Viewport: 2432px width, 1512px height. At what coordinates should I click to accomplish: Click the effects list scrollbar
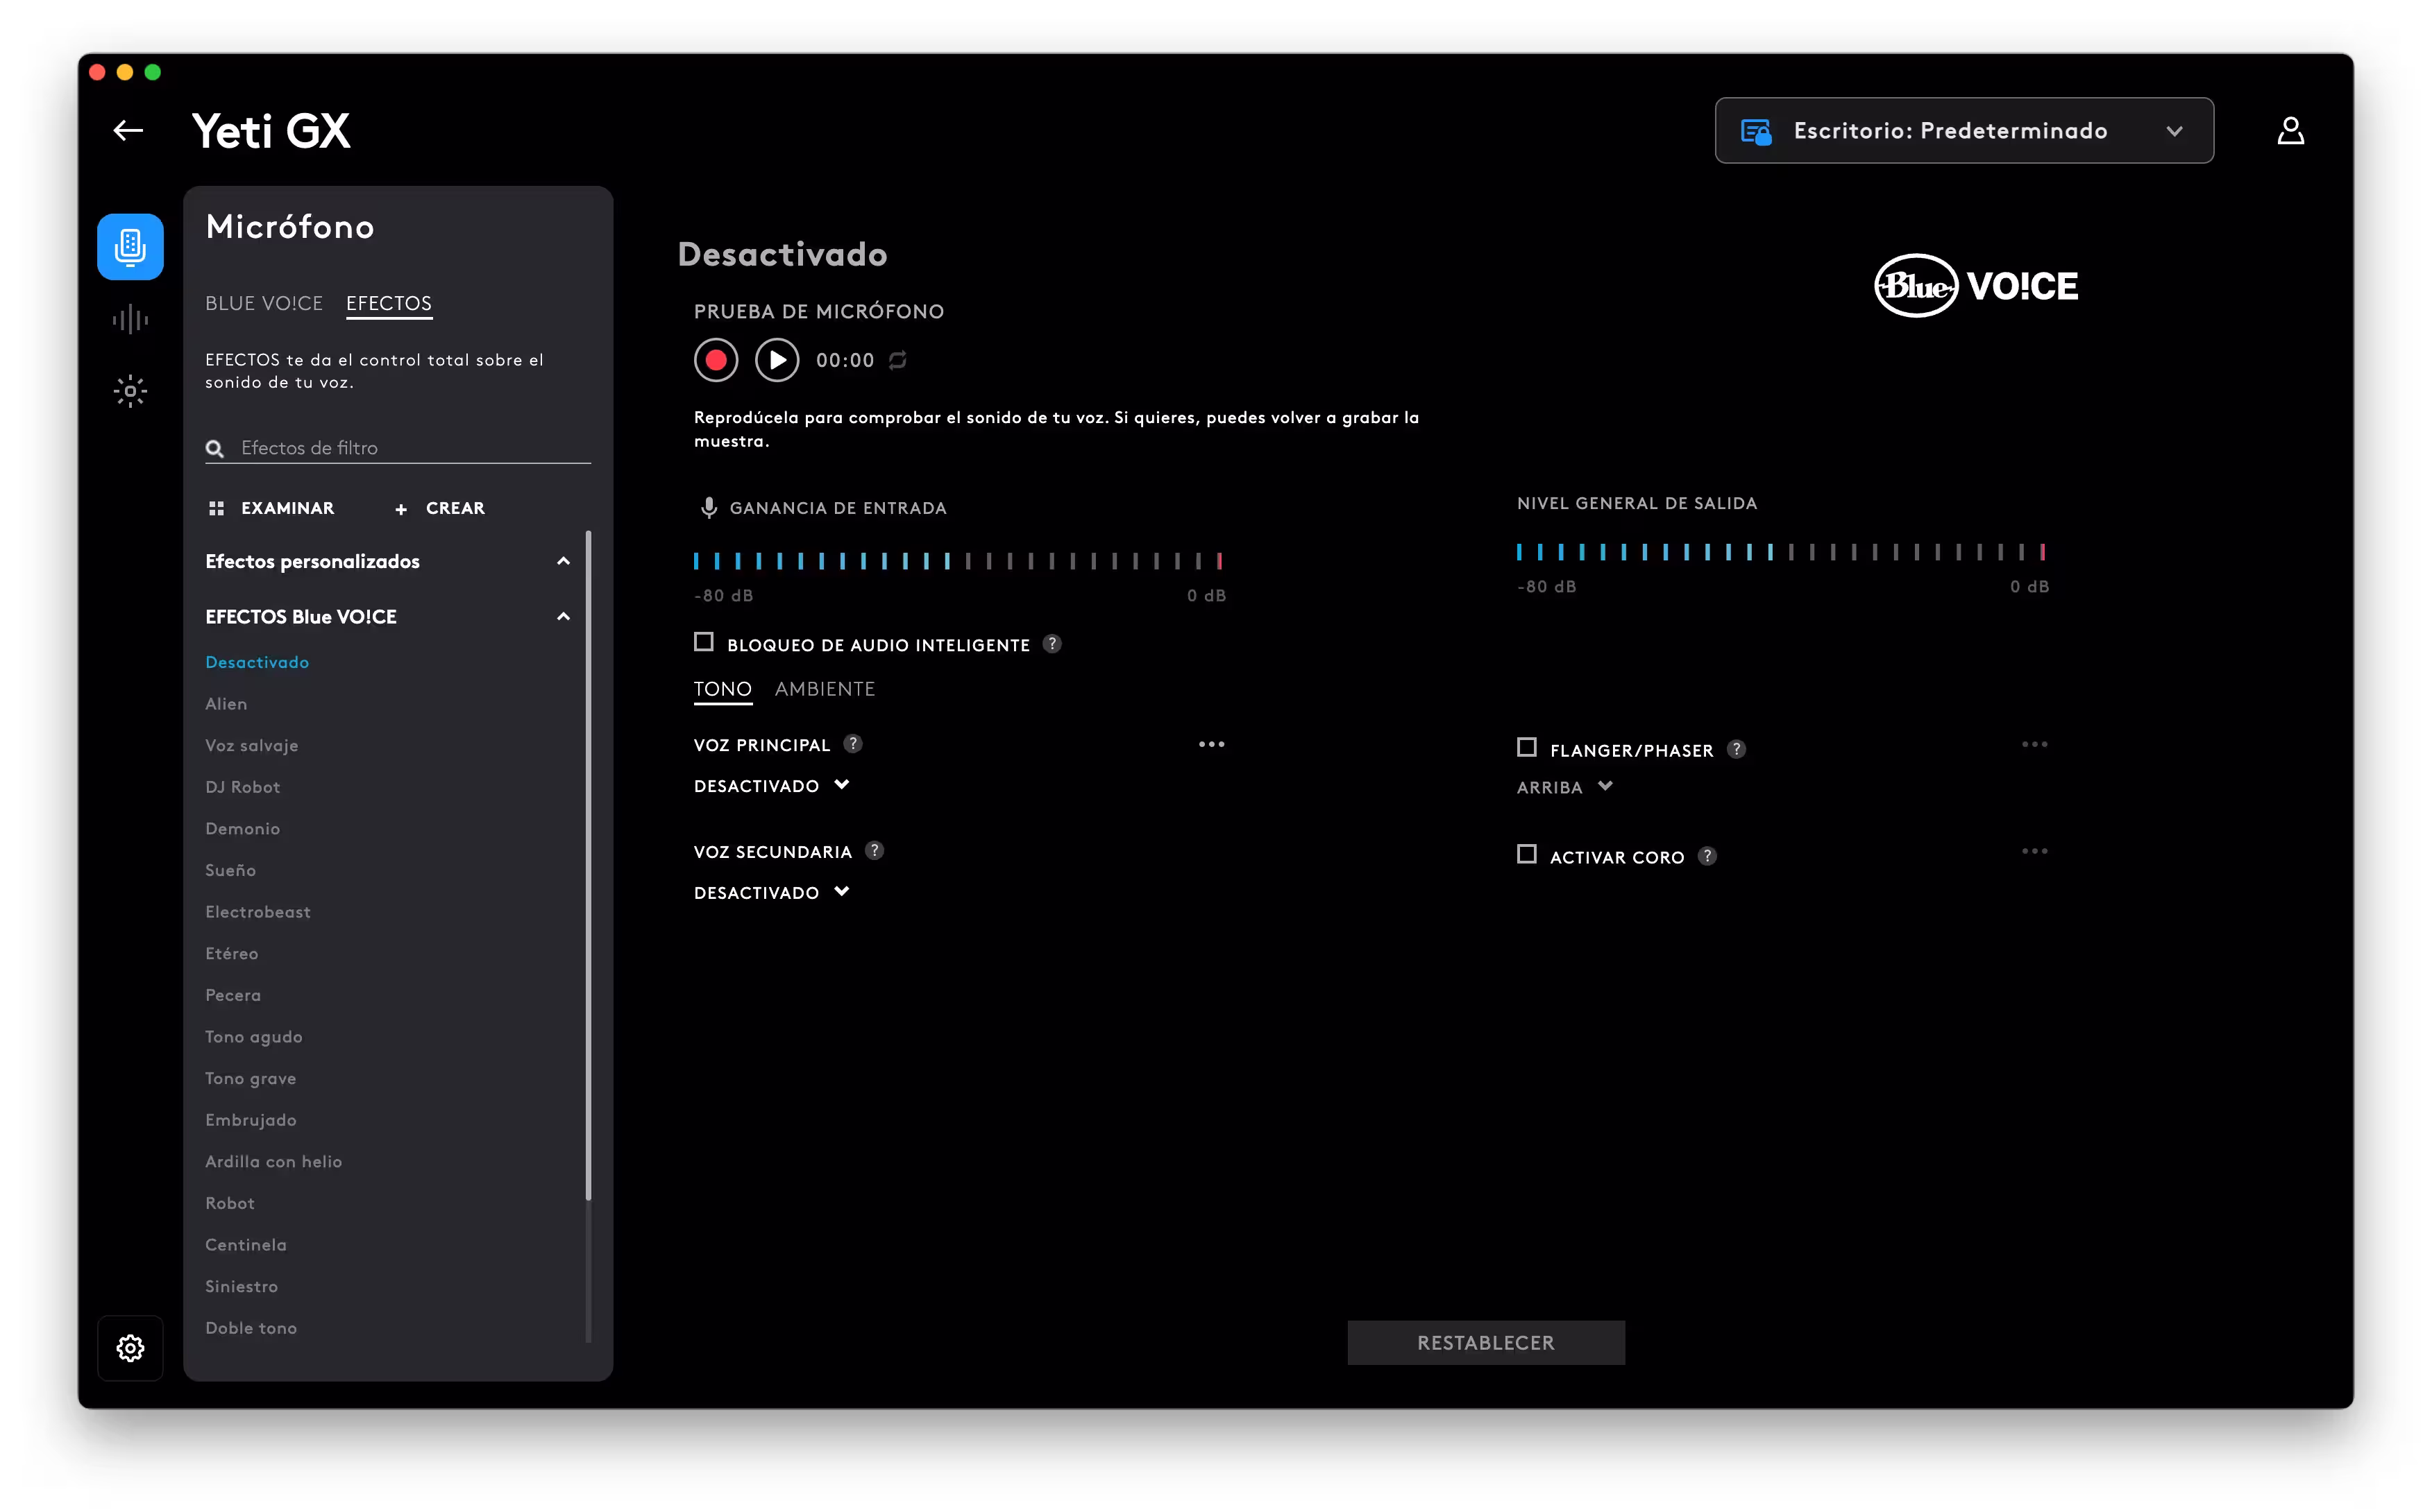tap(589, 865)
